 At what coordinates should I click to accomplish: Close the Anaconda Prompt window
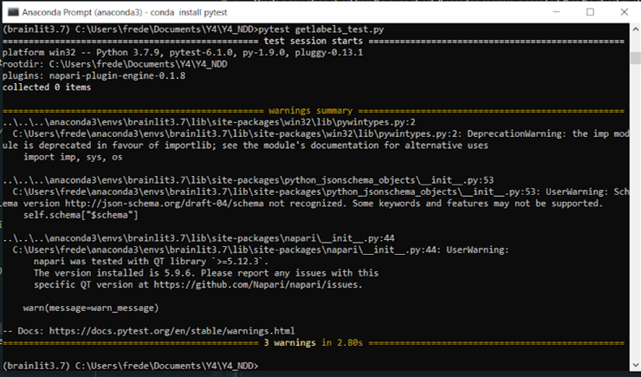click(x=625, y=12)
